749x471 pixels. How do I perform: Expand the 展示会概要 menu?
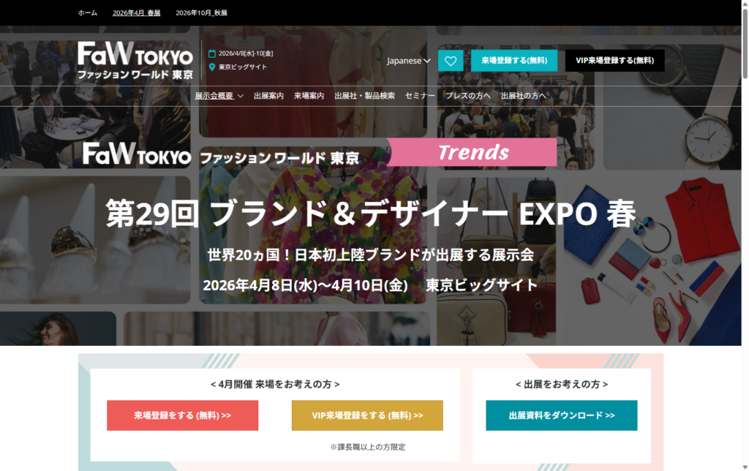(x=219, y=96)
